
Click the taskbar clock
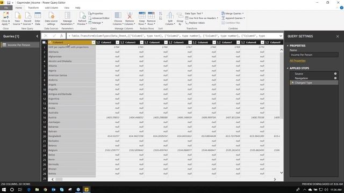pos(336,189)
